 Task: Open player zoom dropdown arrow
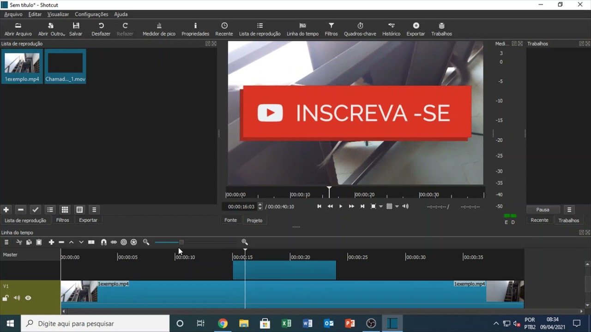[x=381, y=207]
